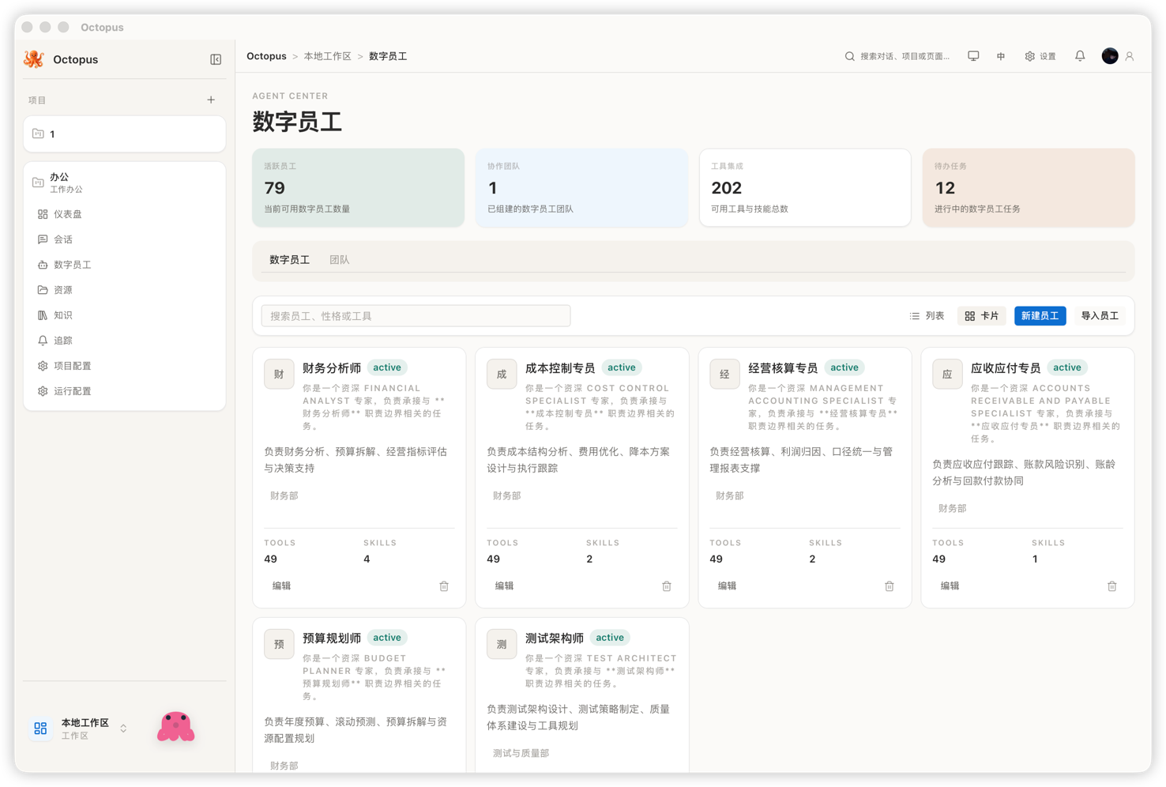Click the 财 avatar of 财务分析师
The image size is (1166, 787).
pyautogui.click(x=279, y=375)
